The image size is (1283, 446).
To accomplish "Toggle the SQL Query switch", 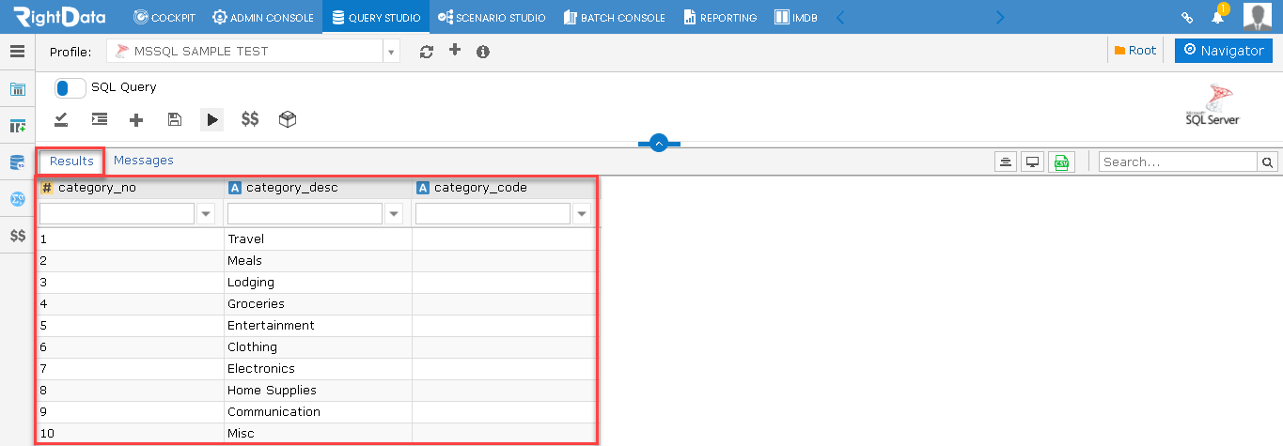I will click(70, 87).
